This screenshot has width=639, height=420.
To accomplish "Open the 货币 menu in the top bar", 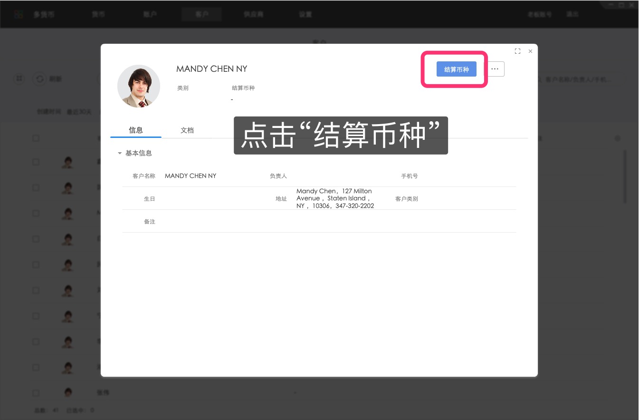I will (98, 14).
